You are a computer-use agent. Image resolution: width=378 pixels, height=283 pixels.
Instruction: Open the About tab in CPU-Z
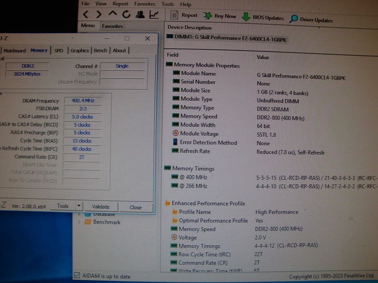click(x=120, y=51)
